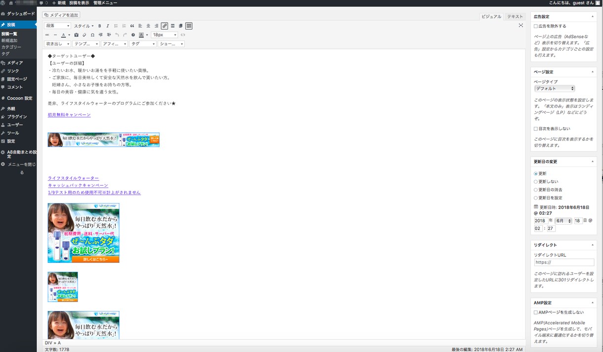Check 目次を表示しない checkbox
The width and height of the screenshot is (603, 352).
click(x=536, y=129)
